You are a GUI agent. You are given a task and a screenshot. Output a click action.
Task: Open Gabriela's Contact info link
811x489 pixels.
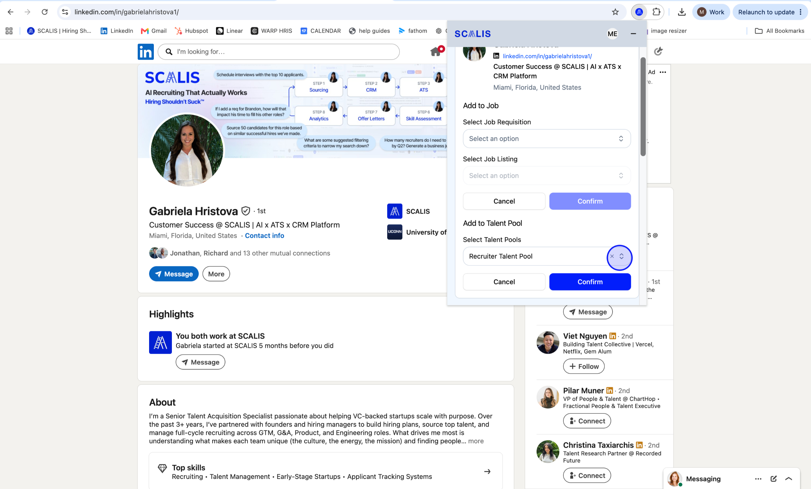click(x=264, y=235)
